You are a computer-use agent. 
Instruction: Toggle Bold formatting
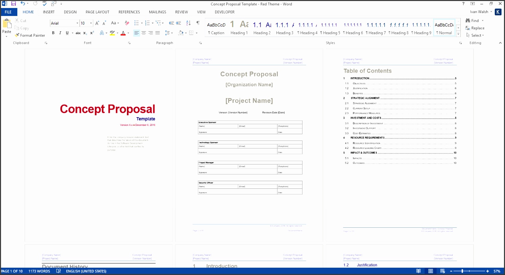click(x=53, y=33)
